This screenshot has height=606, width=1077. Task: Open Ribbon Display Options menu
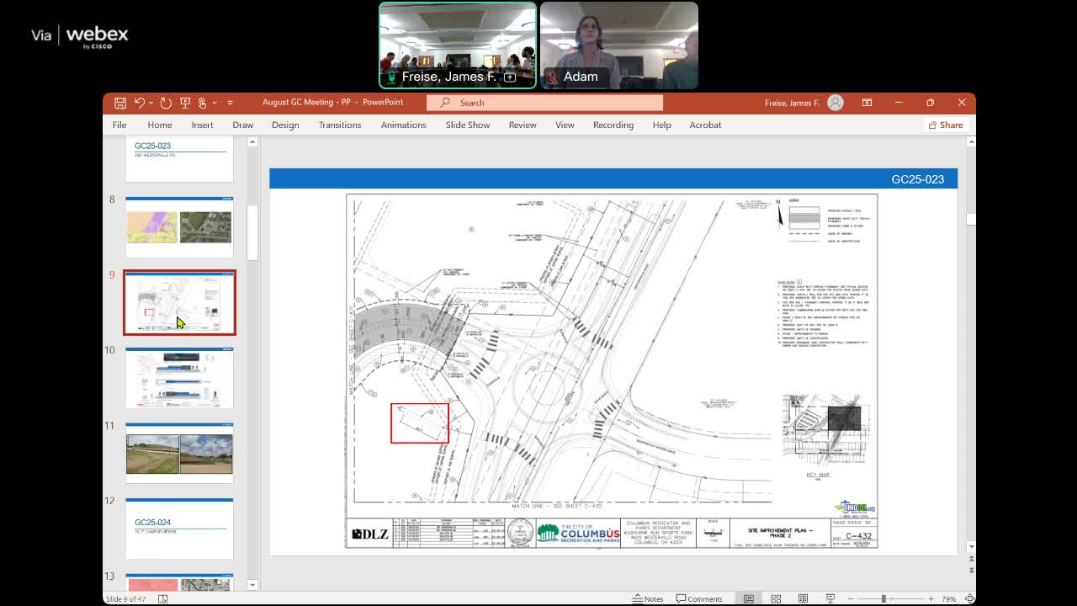point(867,103)
